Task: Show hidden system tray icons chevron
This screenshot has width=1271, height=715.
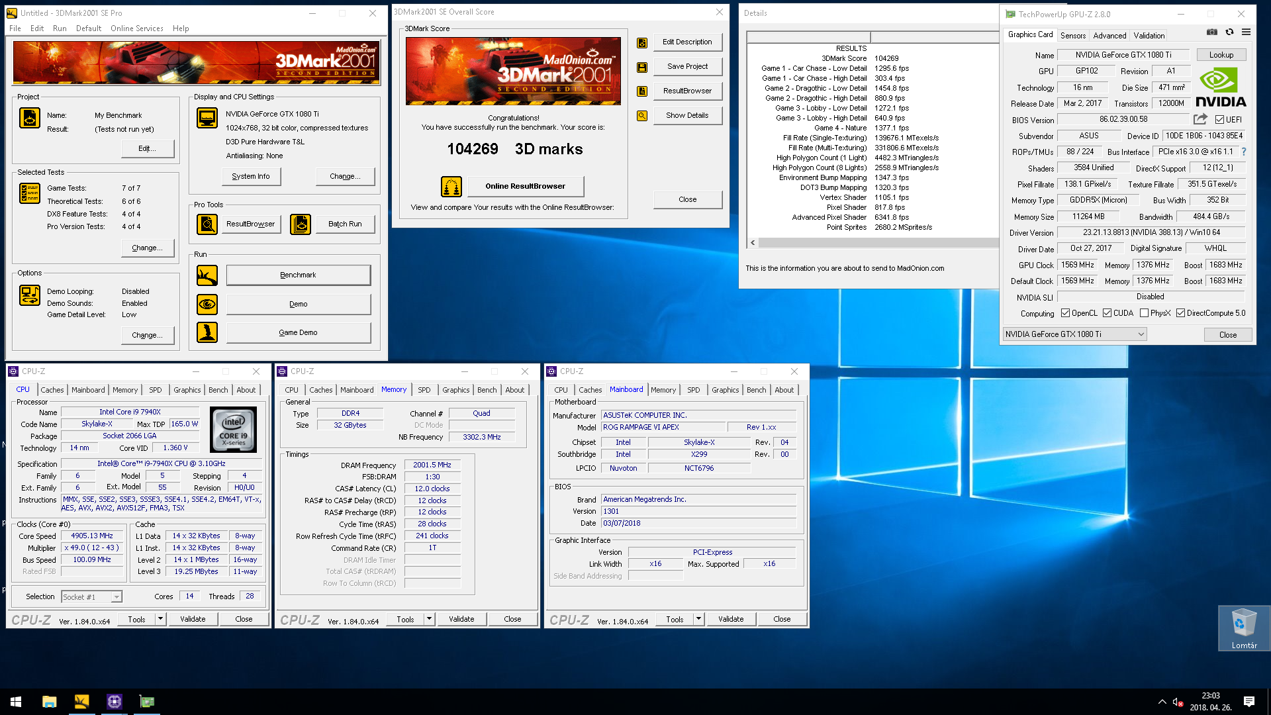Action: 1162,702
